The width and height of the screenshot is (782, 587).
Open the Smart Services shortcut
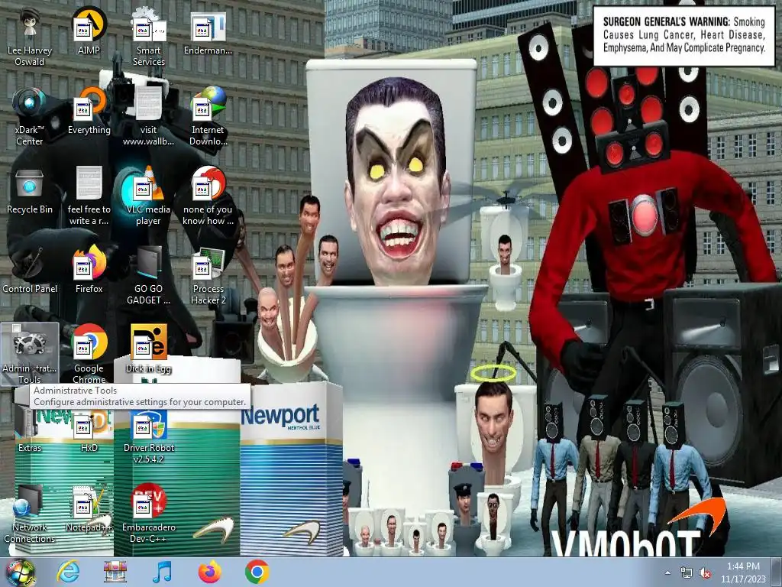pyautogui.click(x=149, y=36)
